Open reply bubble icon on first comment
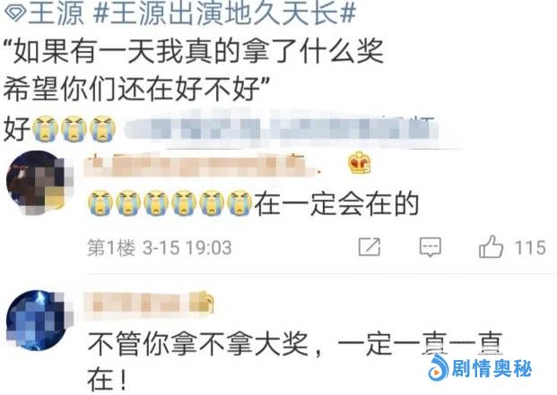Viewport: 557px width, 395px height. (x=431, y=247)
